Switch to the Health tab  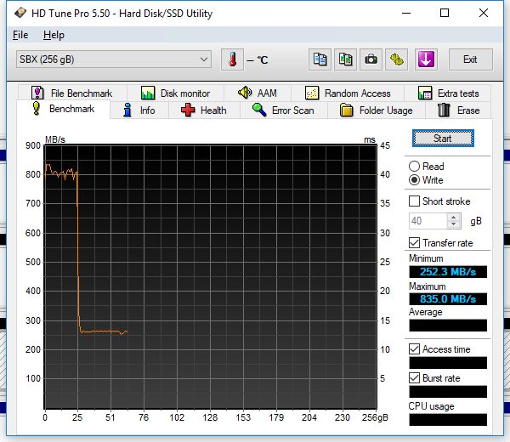click(203, 110)
